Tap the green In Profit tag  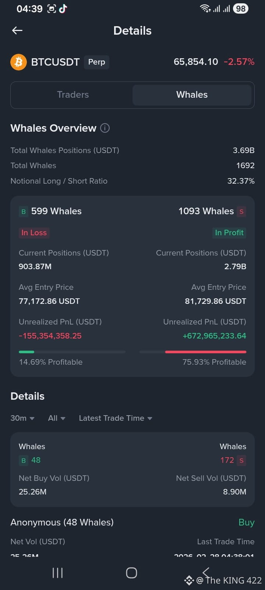(x=229, y=233)
